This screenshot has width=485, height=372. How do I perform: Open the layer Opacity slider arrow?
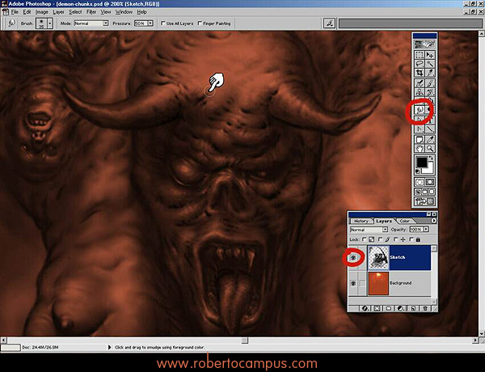(x=426, y=230)
